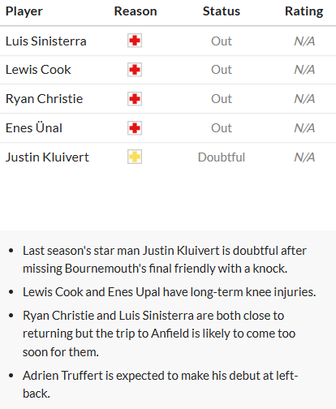Click the Doubtful status for Kluivert
The width and height of the screenshot is (336, 409).
coord(222,157)
